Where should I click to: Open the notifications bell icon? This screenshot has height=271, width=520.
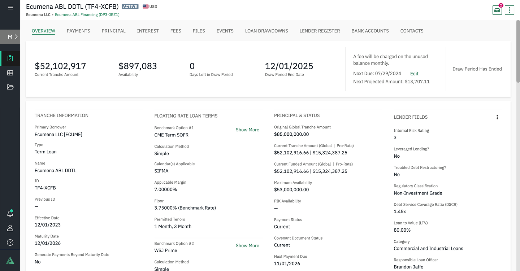coord(10,213)
